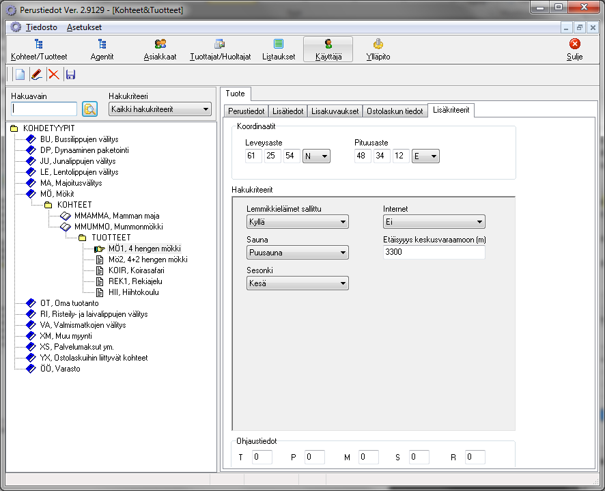Click the magnifier search icon
The width and height of the screenshot is (605, 491).
pos(90,109)
